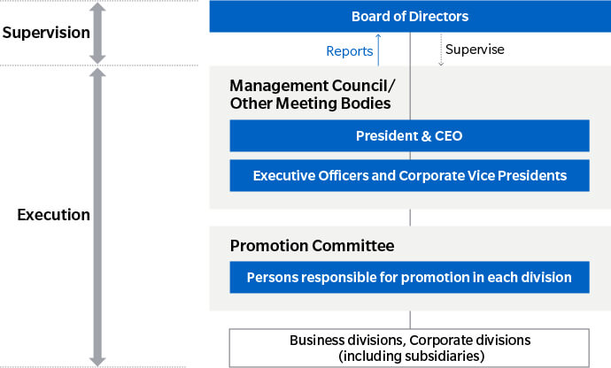This screenshot has width=611, height=368.
Task: Click the Board of Directors box
Action: [410, 16]
